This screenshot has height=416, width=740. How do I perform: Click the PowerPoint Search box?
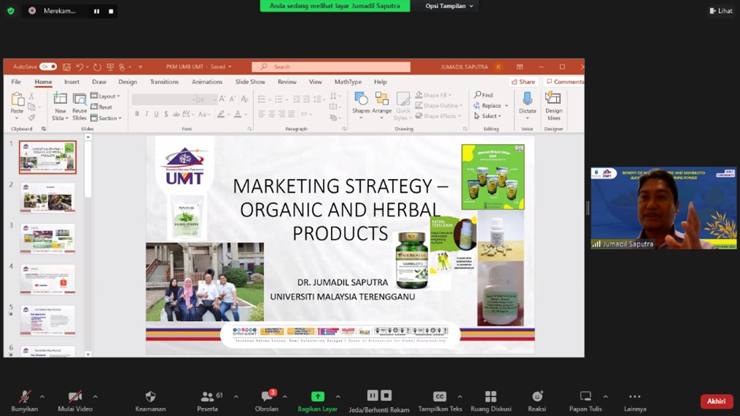click(331, 67)
